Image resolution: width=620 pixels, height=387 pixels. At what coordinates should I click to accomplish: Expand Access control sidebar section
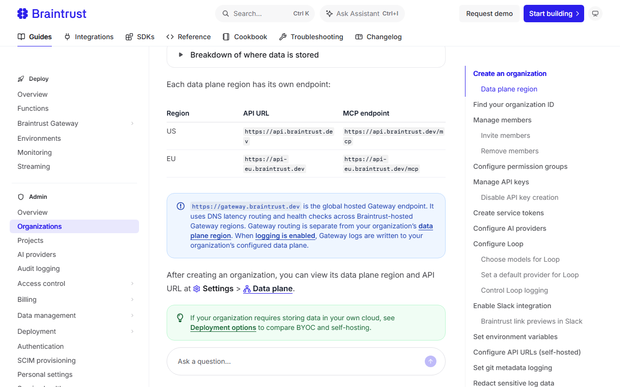pos(132,283)
